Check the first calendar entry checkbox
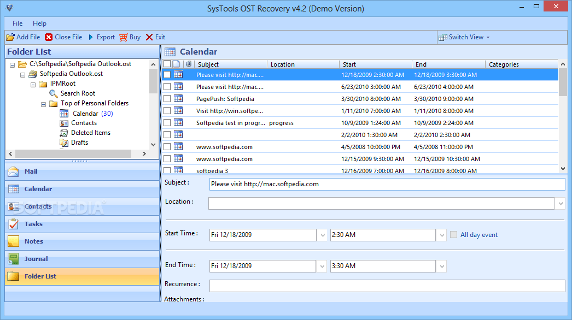The height and width of the screenshot is (320, 572). 168,74
